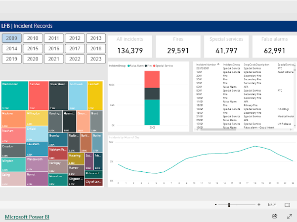Select the 2017 year slicer

click(x=75, y=49)
